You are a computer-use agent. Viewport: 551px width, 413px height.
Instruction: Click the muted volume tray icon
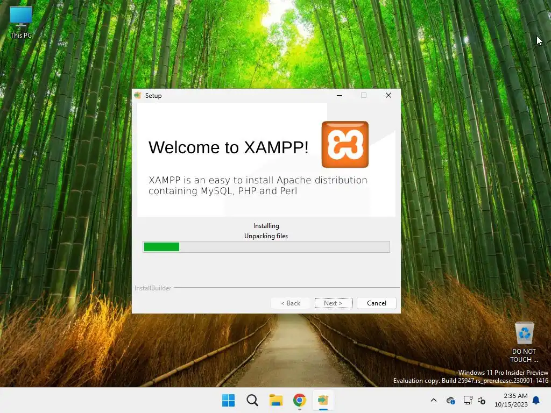(x=482, y=400)
